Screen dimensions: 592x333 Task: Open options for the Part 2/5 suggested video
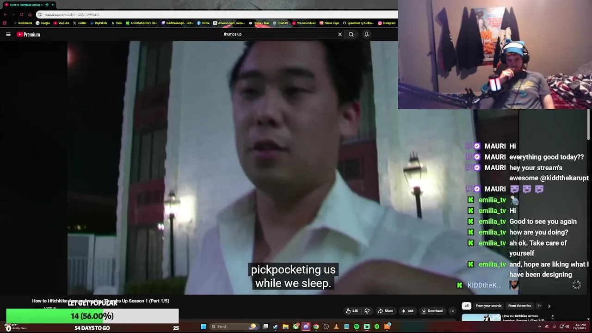[x=553, y=317]
